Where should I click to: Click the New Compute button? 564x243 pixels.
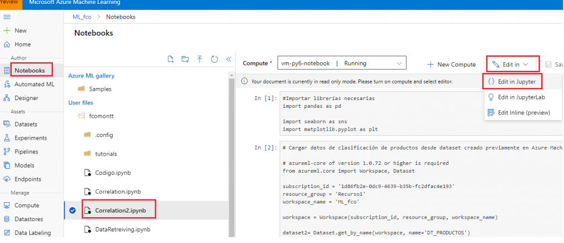point(451,64)
